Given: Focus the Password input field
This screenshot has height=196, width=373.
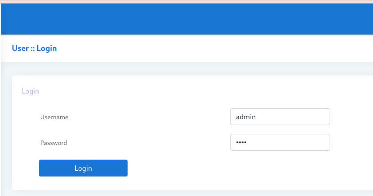Looking at the screenshot, I should coord(280,142).
